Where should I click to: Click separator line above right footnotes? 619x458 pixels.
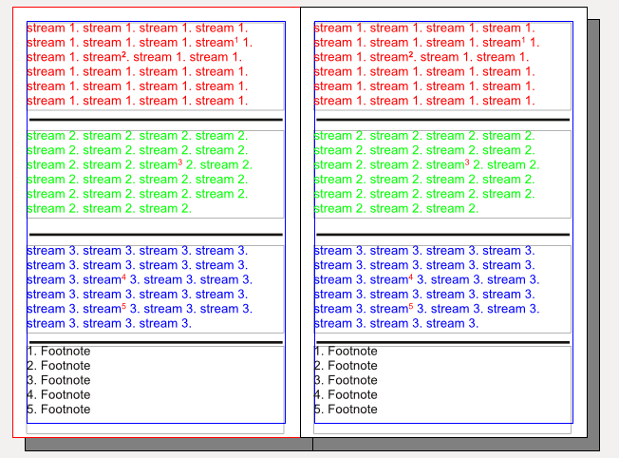442,342
